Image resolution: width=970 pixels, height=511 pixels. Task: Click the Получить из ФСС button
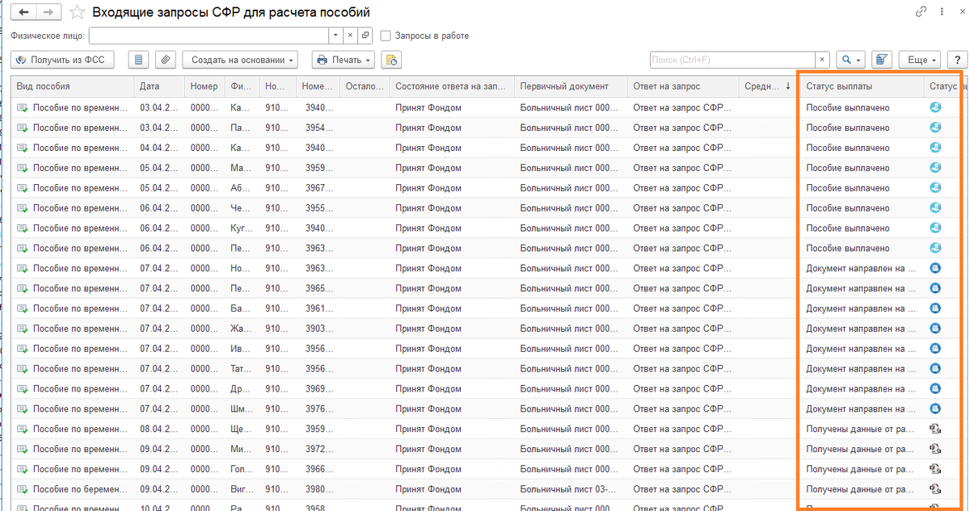tap(62, 60)
